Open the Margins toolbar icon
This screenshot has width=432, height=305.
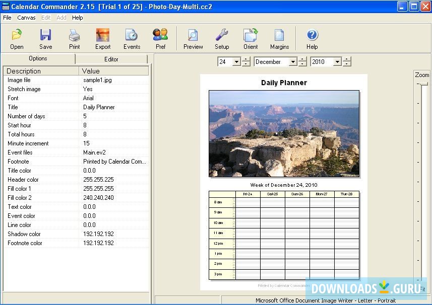tap(279, 35)
